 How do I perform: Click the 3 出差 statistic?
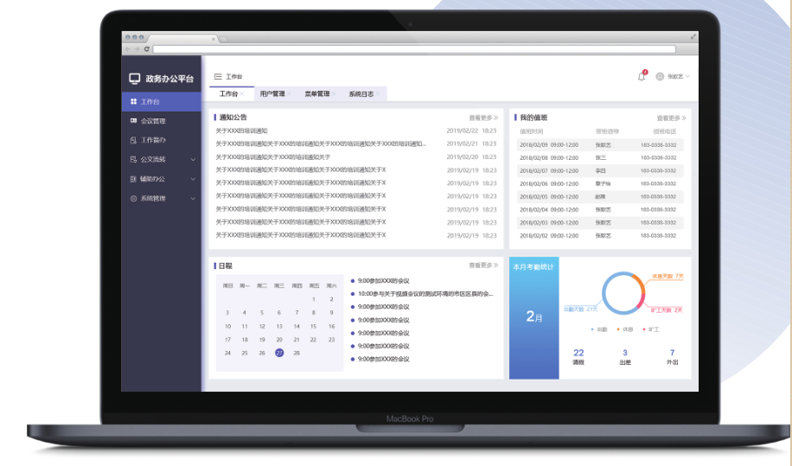pyautogui.click(x=625, y=357)
